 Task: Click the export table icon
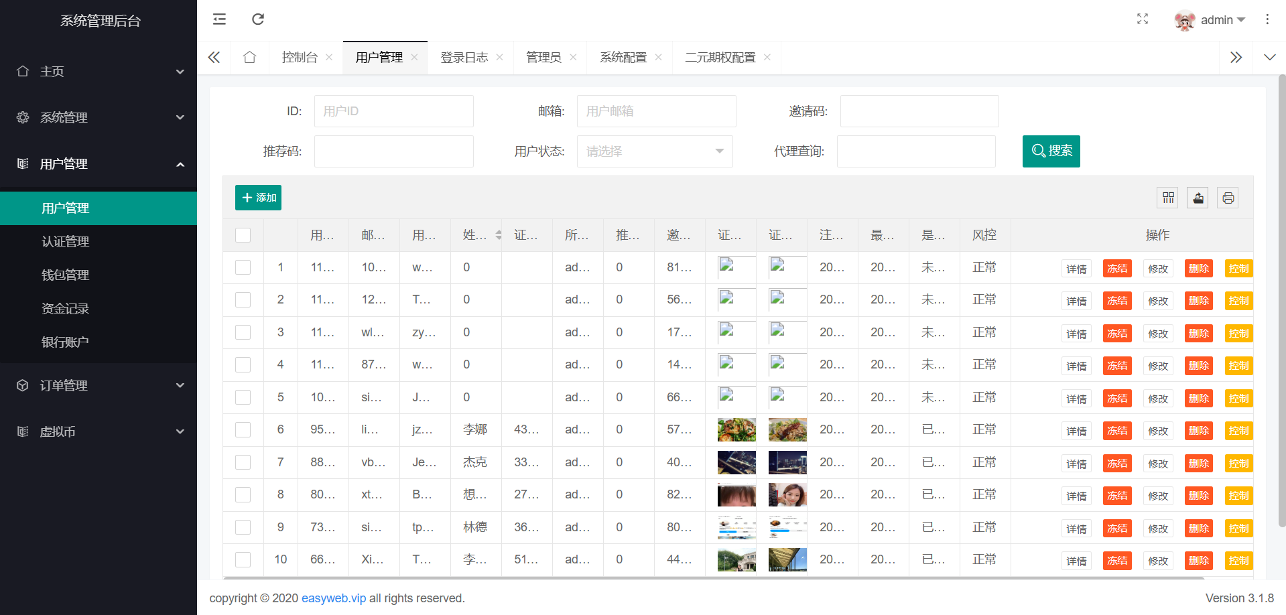(x=1198, y=198)
